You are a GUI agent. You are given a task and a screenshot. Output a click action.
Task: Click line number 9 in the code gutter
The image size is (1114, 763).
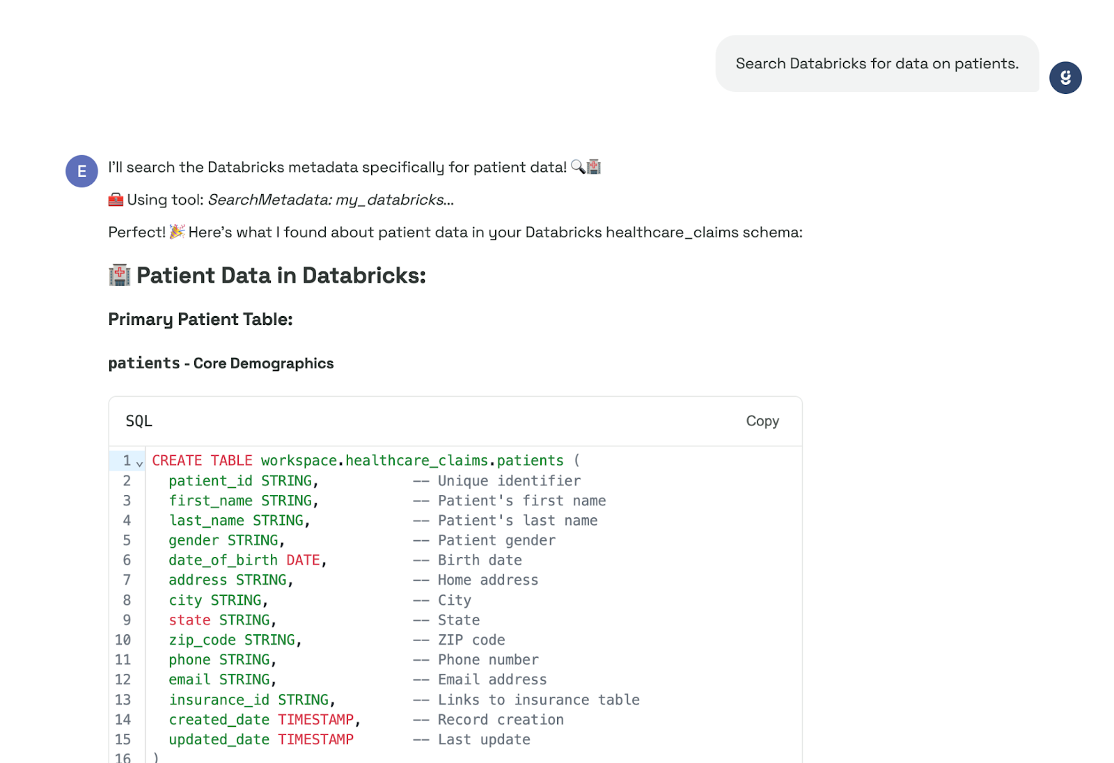[127, 620]
